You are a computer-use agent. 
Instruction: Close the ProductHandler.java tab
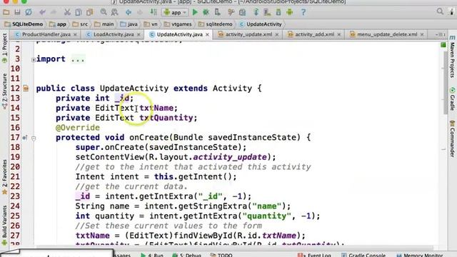pyautogui.click(x=75, y=34)
